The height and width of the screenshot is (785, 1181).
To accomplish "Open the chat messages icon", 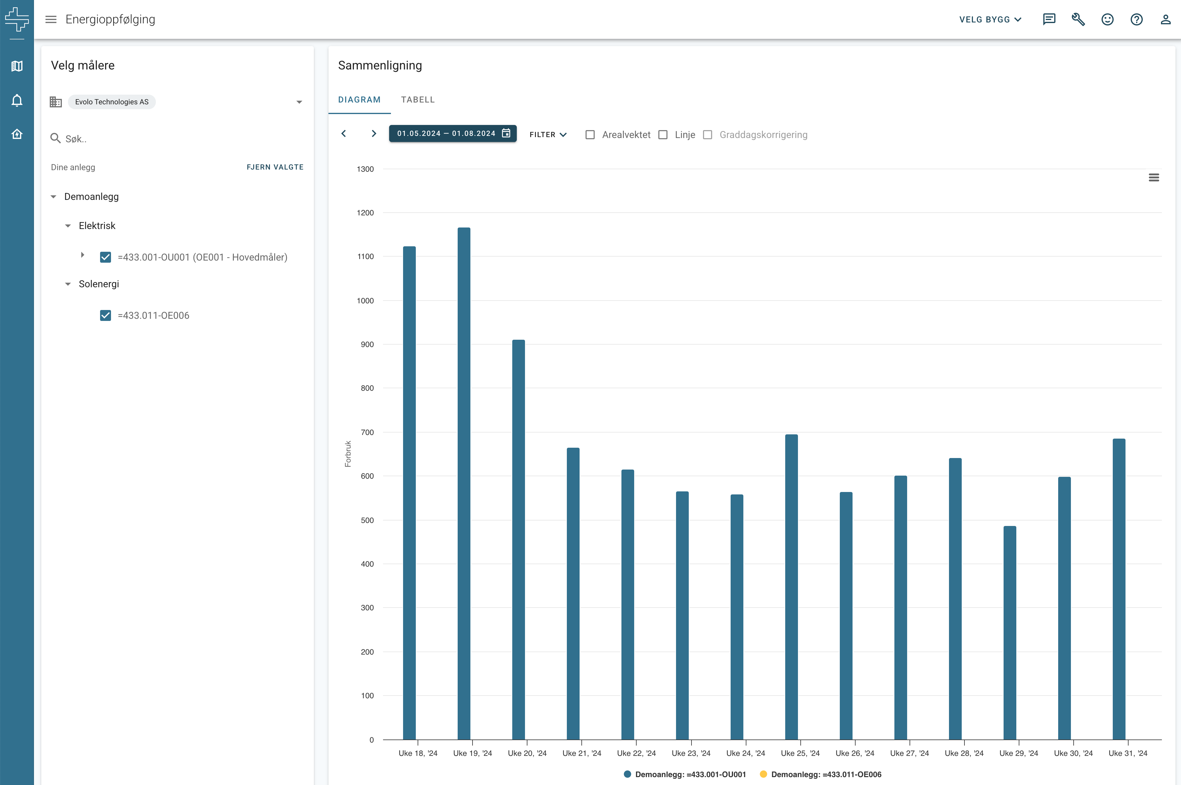I will pyautogui.click(x=1049, y=19).
